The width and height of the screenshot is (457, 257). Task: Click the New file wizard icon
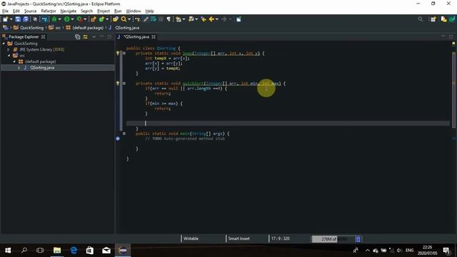coord(5,19)
